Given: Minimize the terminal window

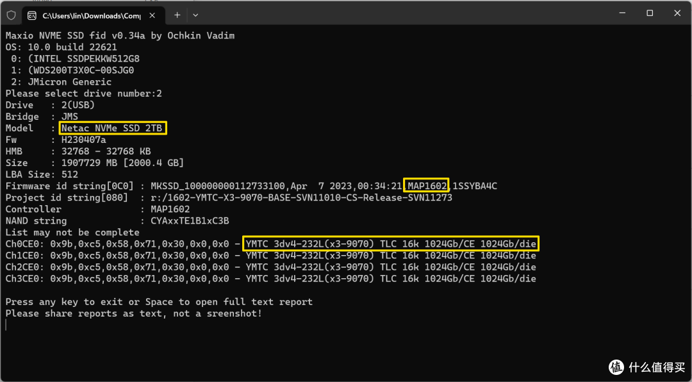Looking at the screenshot, I should [622, 13].
